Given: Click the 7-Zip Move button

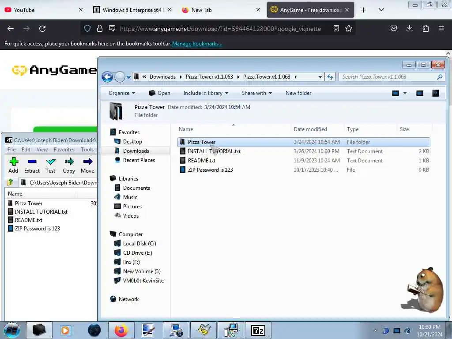Looking at the screenshot, I should coord(87,165).
